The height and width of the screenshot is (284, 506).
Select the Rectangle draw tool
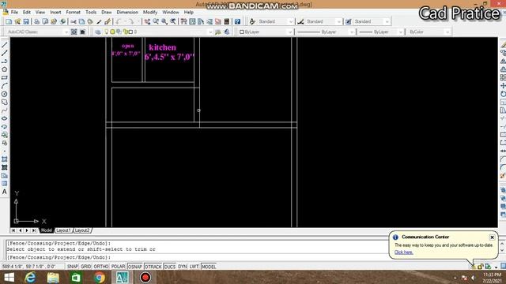click(x=5, y=77)
